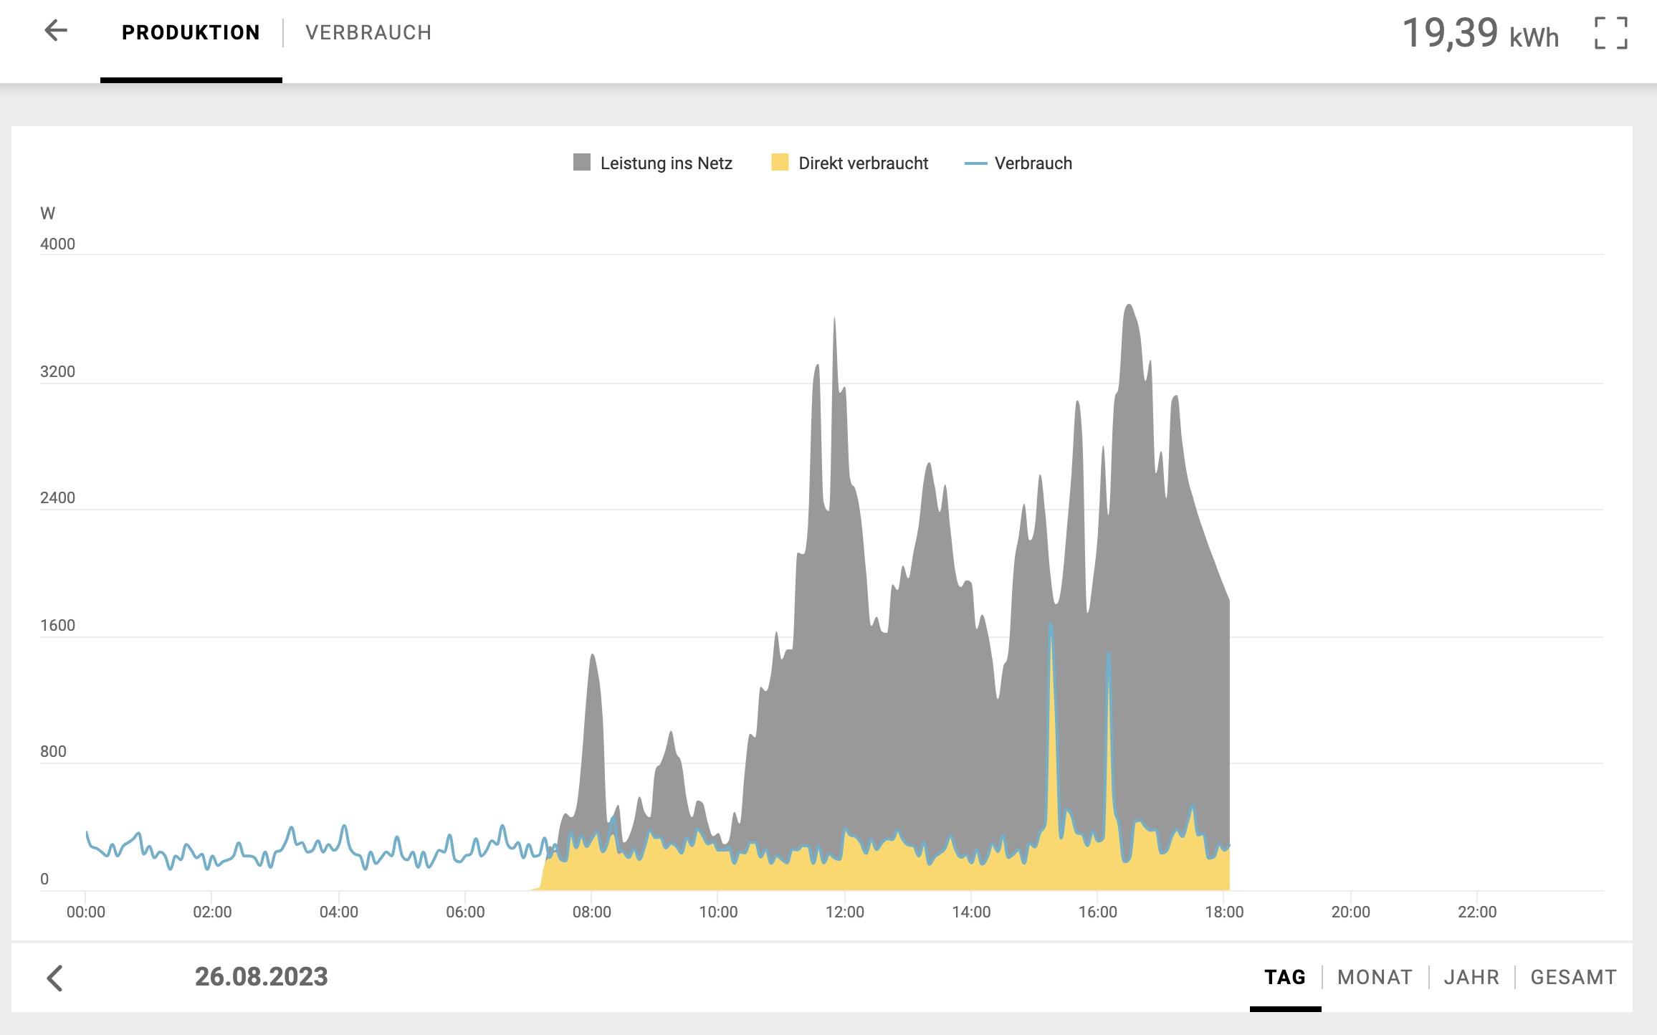Select the TAG time range
The width and height of the screenshot is (1657, 1035).
click(1285, 977)
